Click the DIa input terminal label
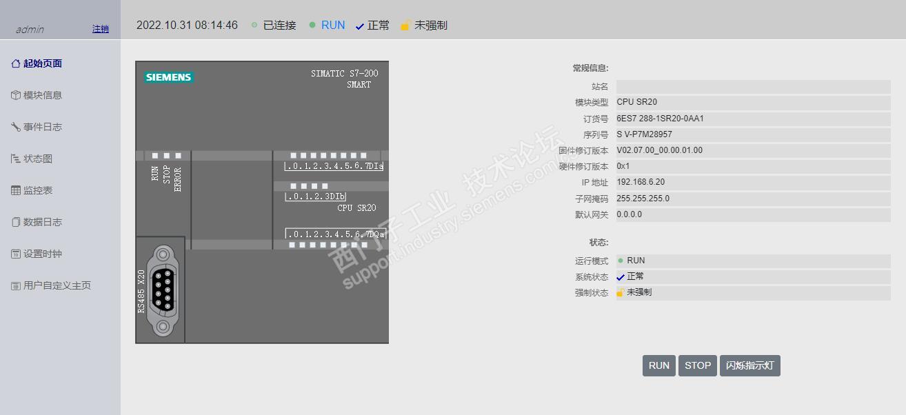 tap(334, 166)
